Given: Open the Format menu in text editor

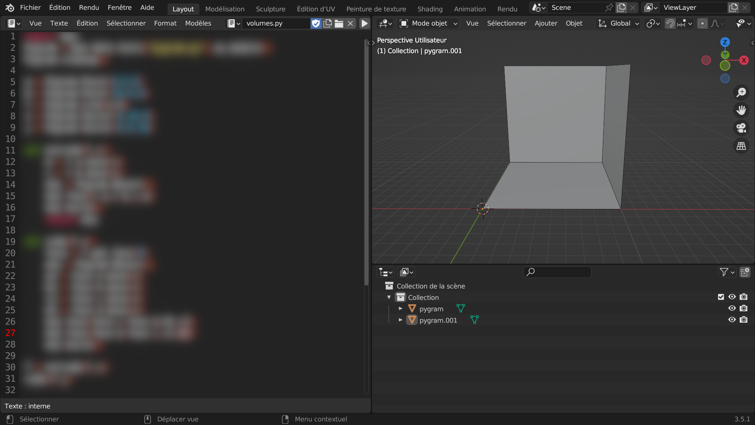Looking at the screenshot, I should coord(165,24).
